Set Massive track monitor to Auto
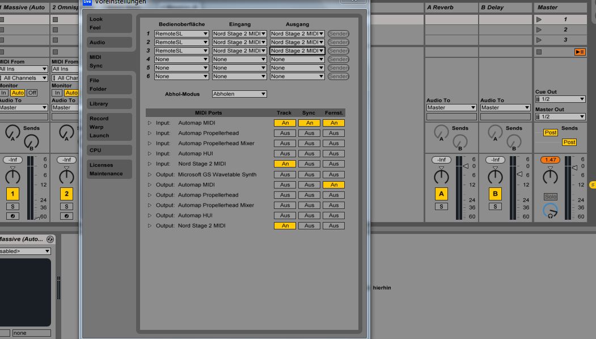Viewport: 596px width, 339px height. (18, 93)
